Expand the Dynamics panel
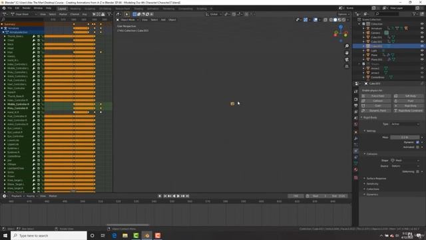Screen dimensions: 426x240 [x=372, y=195]
